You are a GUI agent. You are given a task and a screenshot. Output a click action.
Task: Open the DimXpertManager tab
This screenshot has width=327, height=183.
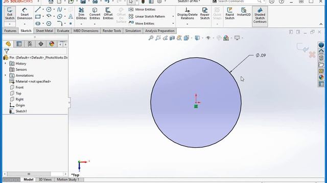(41, 44)
